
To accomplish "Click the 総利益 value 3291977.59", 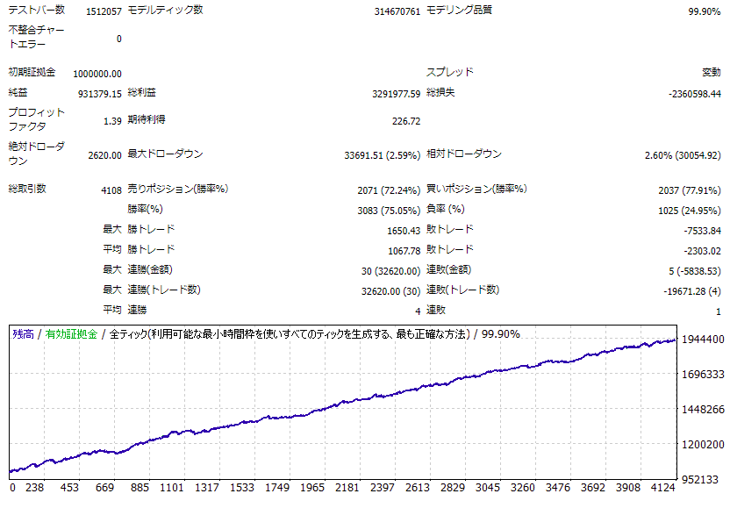I will pos(396,93).
